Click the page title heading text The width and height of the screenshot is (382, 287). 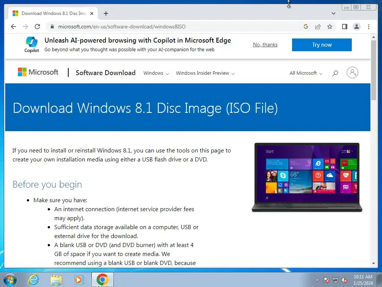point(145,108)
